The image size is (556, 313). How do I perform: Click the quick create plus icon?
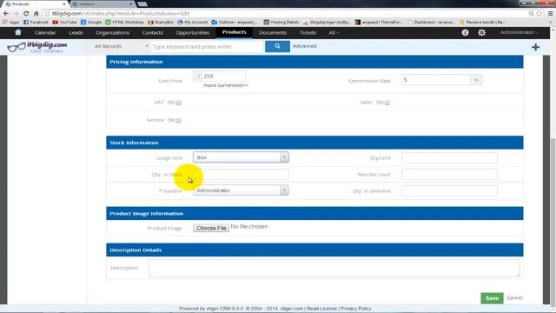pyautogui.click(x=535, y=47)
